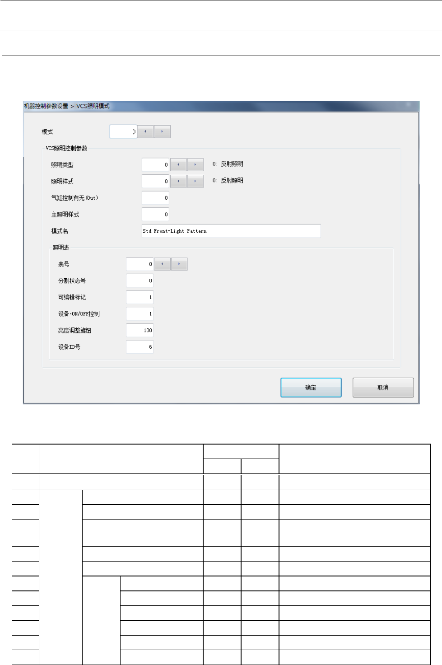Screen dimensions: 442x665
Task: Click the '主照明样式' label
Action: point(65,215)
